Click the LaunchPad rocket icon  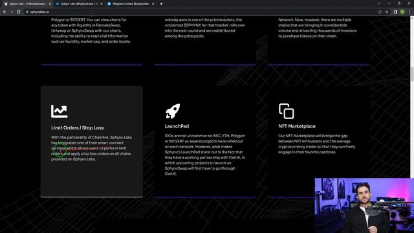point(173,111)
